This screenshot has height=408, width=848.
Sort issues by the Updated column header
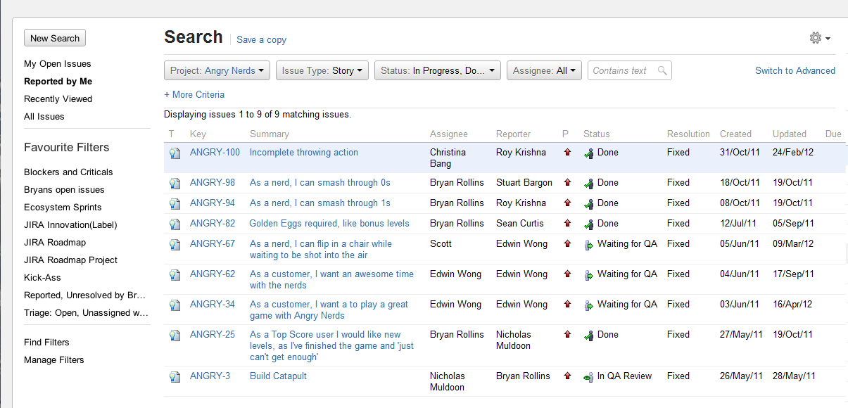790,134
